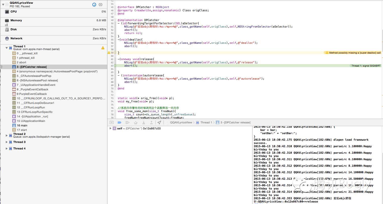Collapse the QQAVLyricsView process tree
The image size is (383, 204).
(3, 5)
